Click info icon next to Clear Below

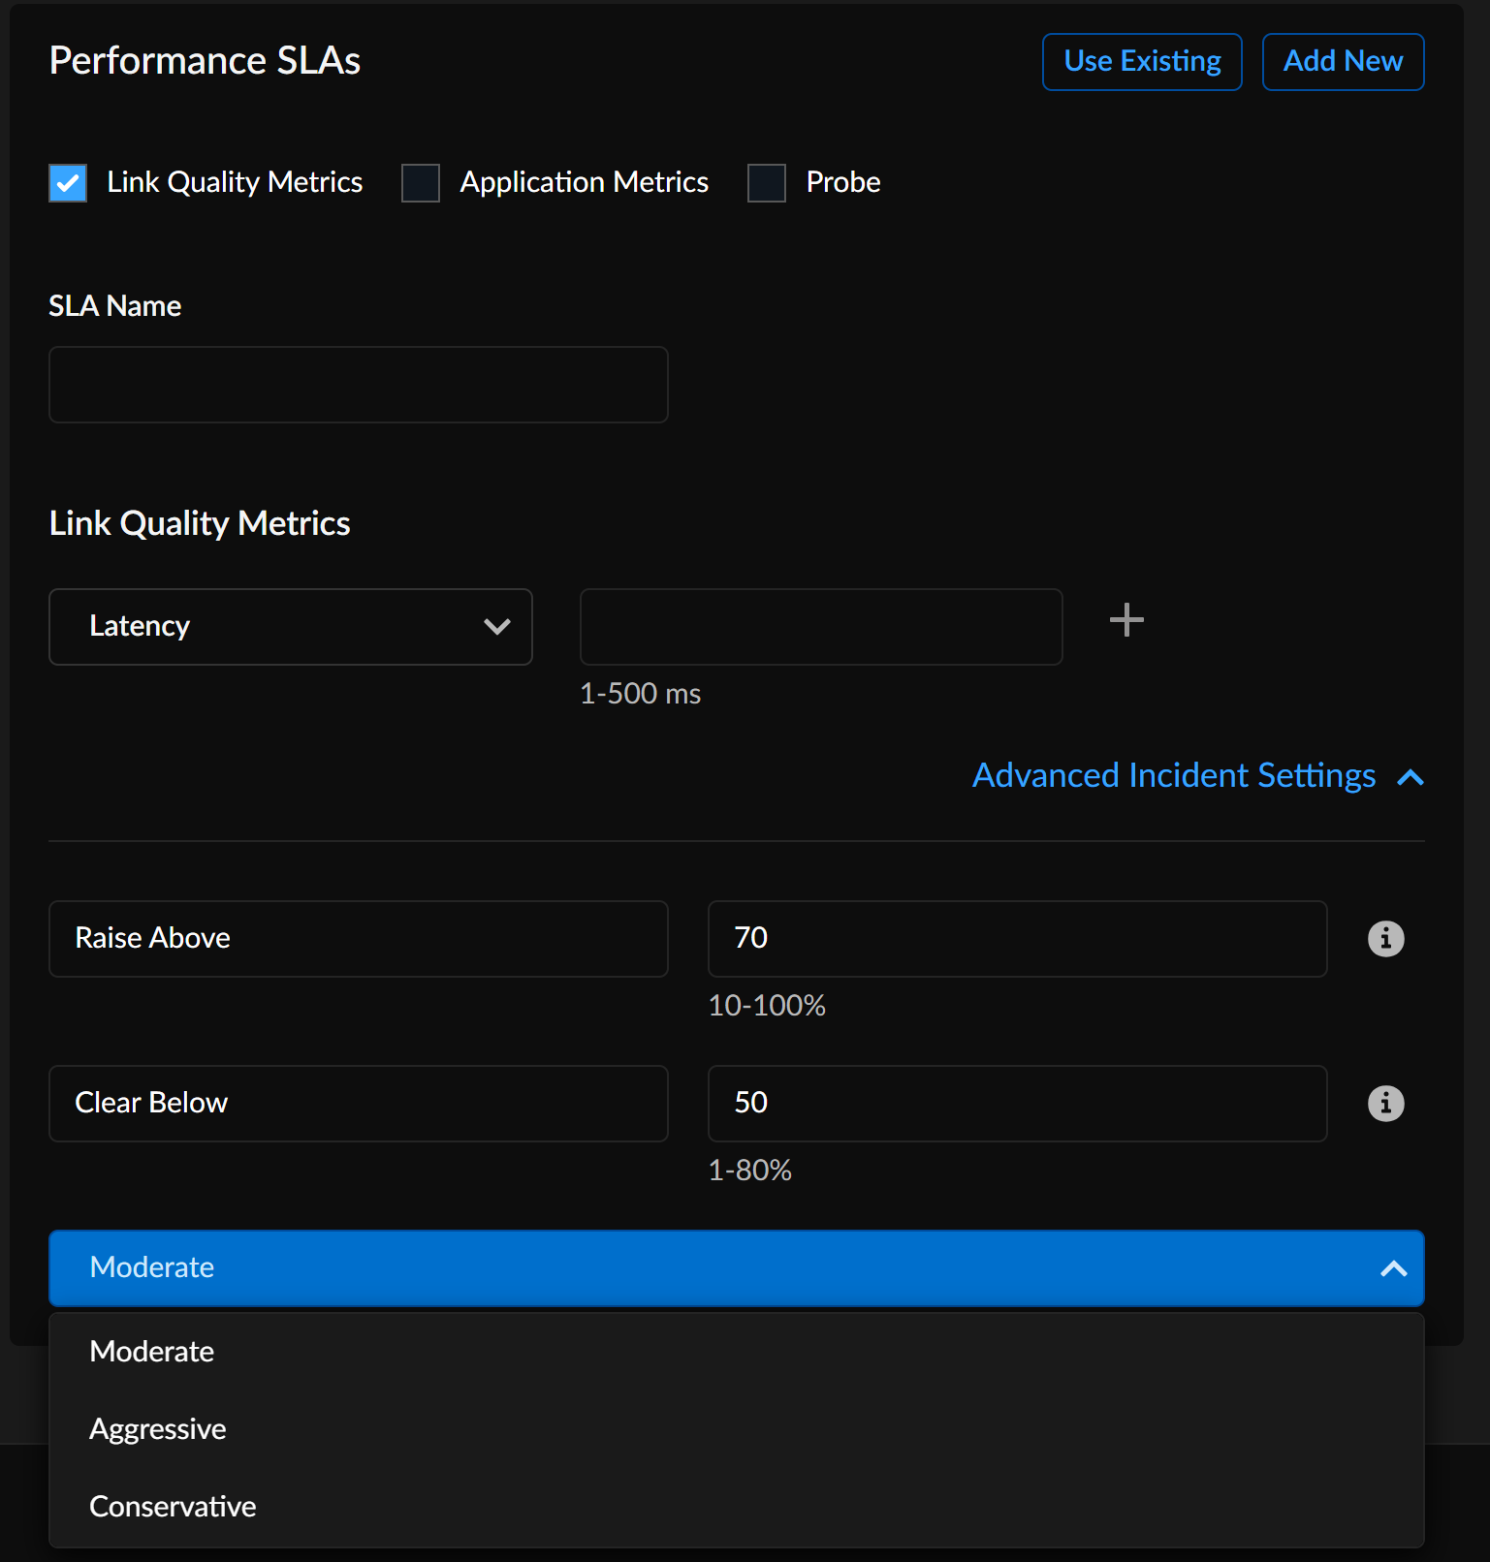(x=1385, y=1104)
